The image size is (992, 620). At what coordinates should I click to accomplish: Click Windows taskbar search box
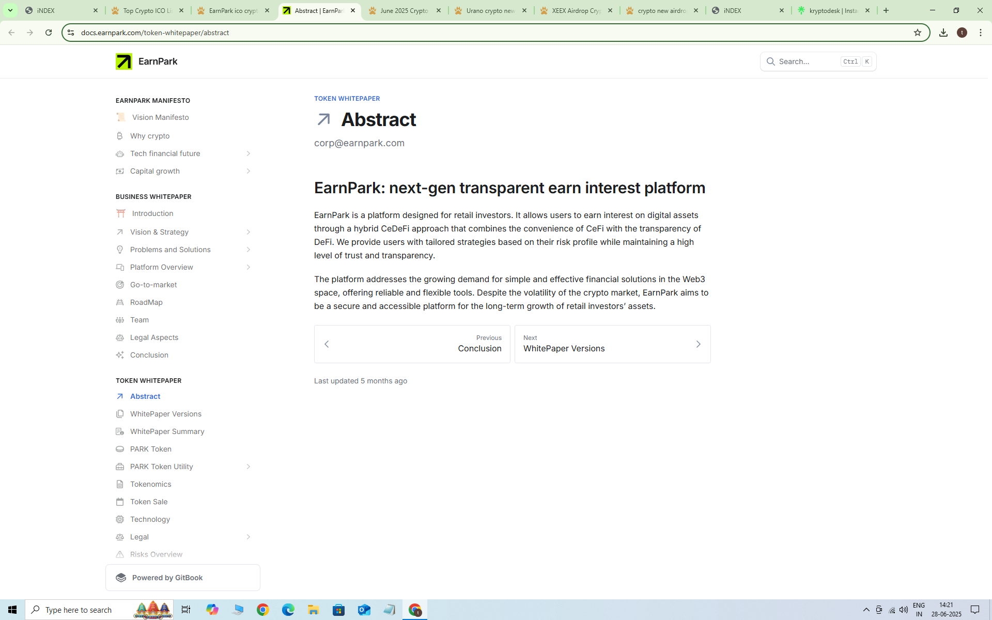[99, 610]
